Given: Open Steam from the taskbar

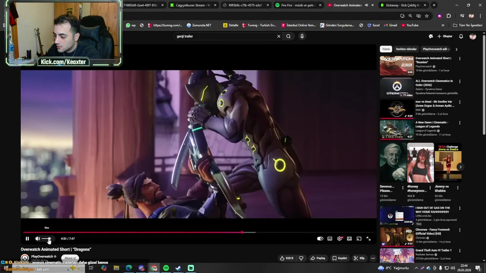Looking at the screenshot, I should click(x=178, y=268).
